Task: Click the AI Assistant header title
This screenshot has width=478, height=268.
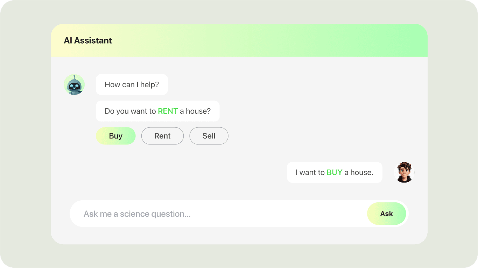Action: 87,40
